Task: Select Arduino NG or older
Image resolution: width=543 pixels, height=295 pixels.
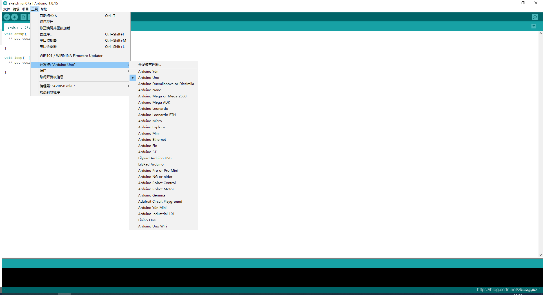Action: (x=163, y=176)
